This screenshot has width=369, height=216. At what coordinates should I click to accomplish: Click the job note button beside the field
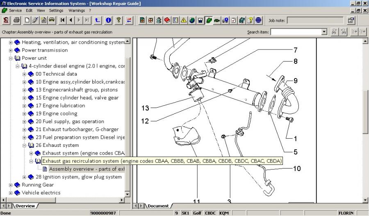pos(351,20)
